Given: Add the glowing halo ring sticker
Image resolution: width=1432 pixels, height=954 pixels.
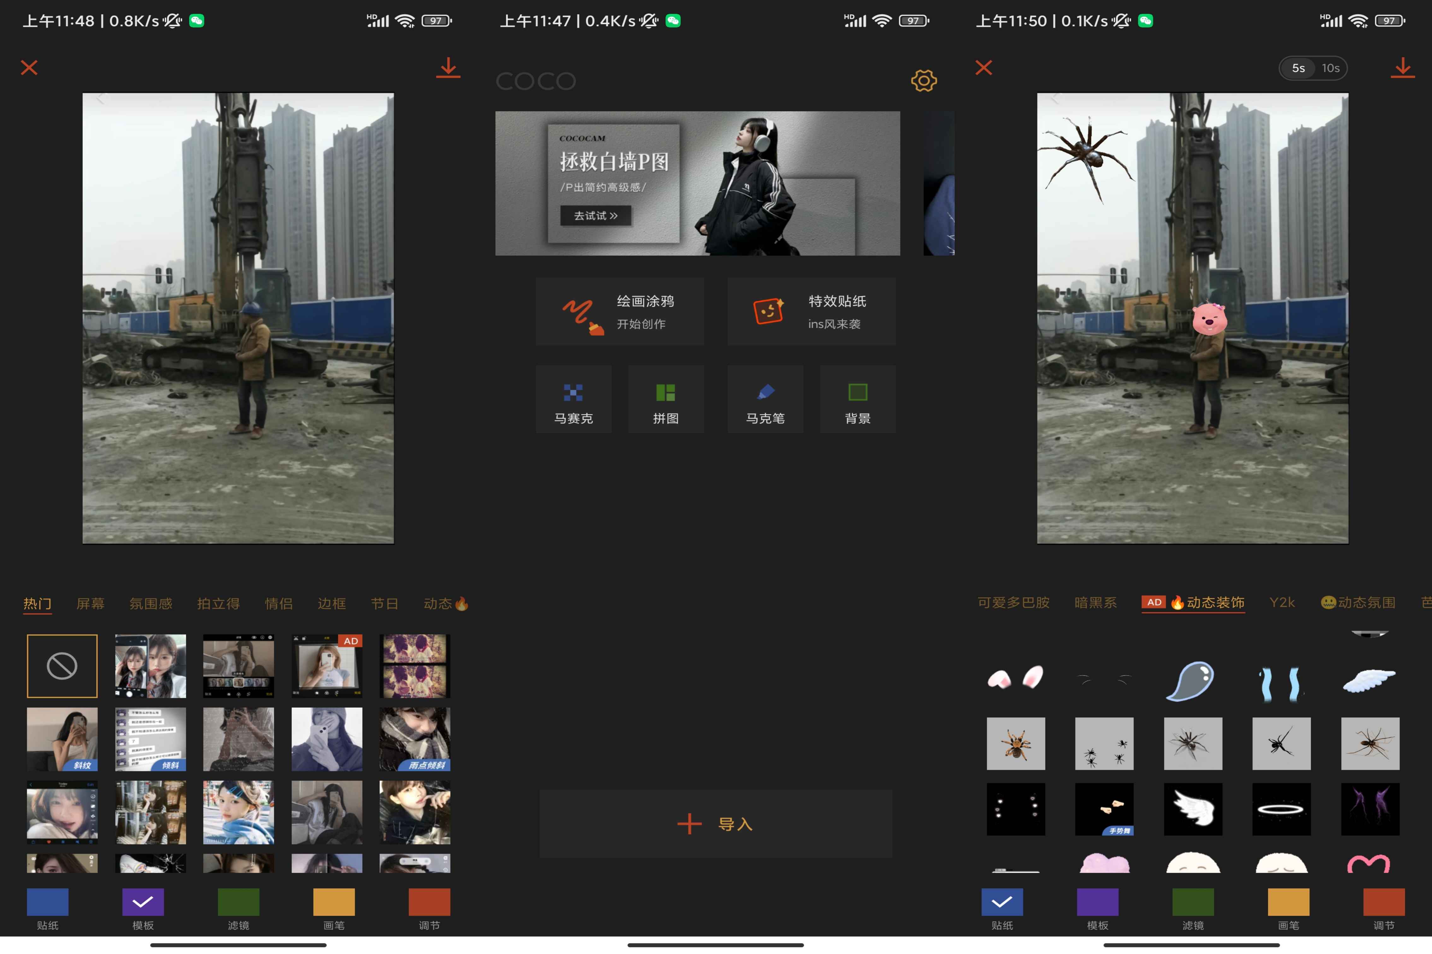Looking at the screenshot, I should (1281, 809).
